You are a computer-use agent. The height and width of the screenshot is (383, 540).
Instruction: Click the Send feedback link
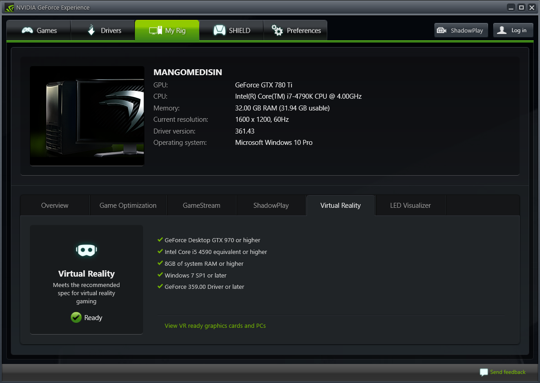click(507, 372)
